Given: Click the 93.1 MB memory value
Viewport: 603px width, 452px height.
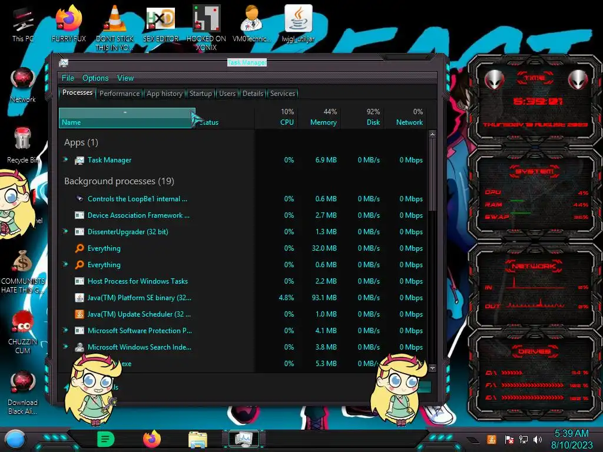Looking at the screenshot, I should 324,297.
